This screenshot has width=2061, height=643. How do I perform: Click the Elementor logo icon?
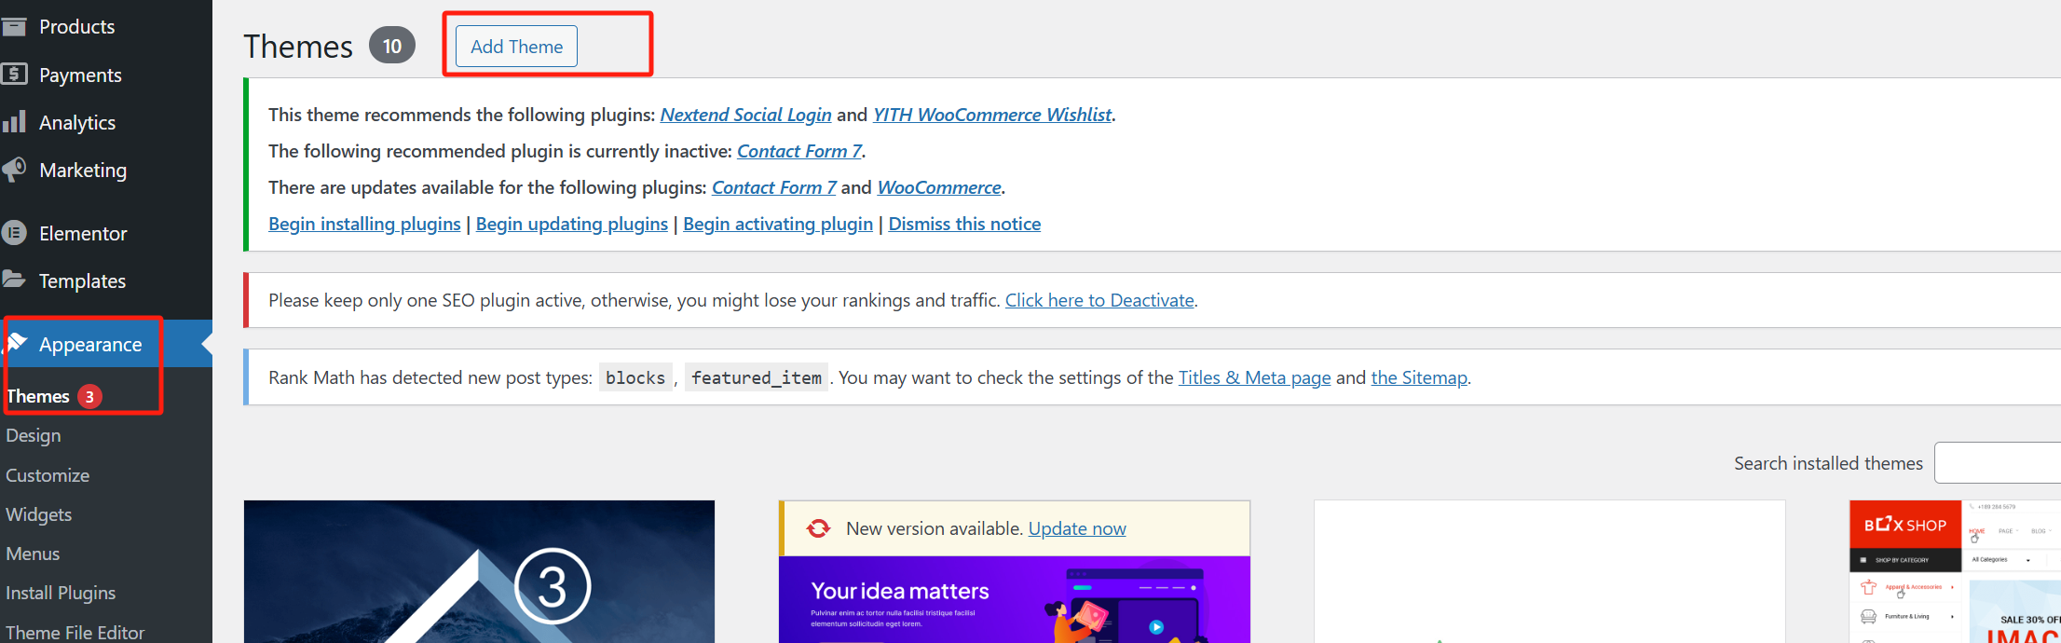[x=14, y=233]
